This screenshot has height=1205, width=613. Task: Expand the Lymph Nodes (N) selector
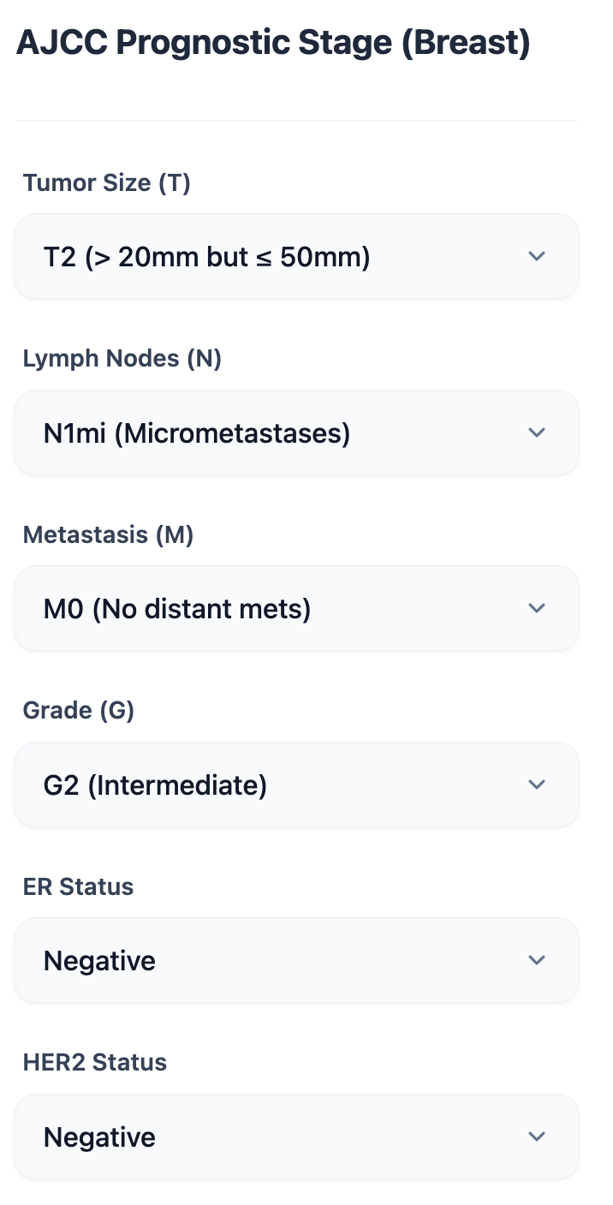295,432
